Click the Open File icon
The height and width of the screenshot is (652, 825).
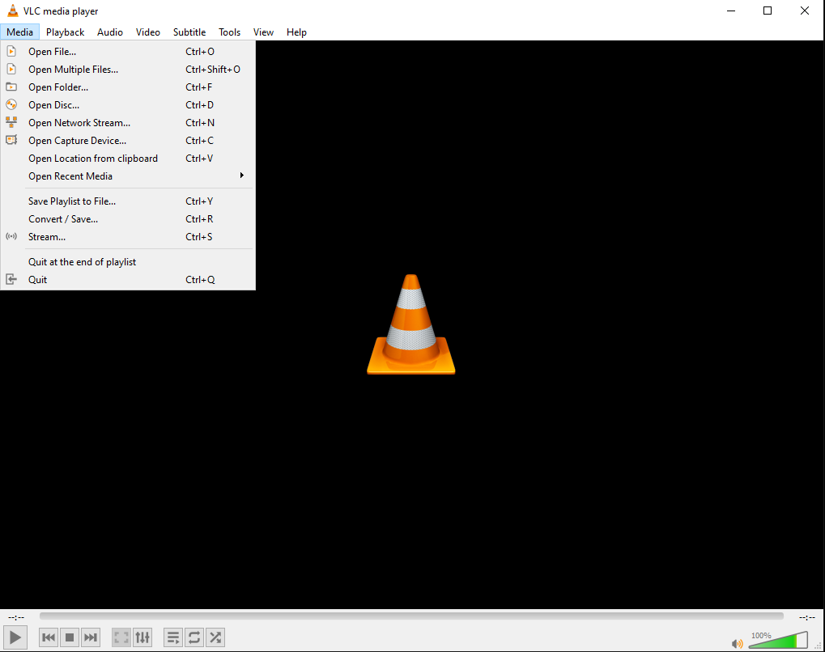11,52
